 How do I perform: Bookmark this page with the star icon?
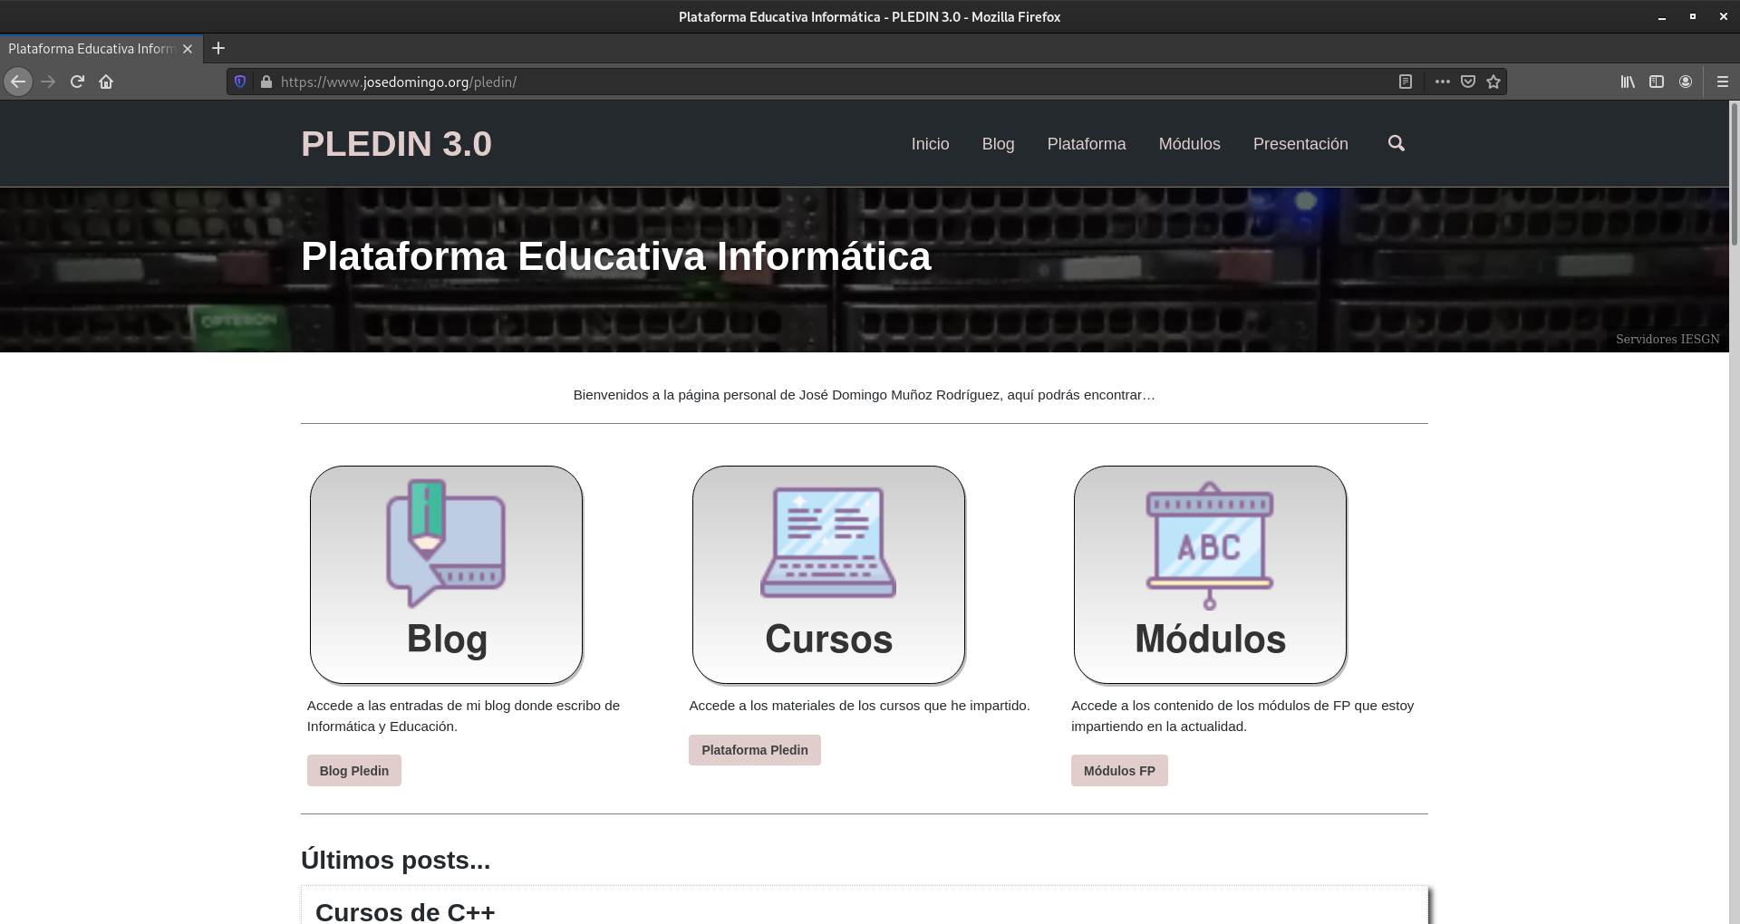pos(1493,82)
